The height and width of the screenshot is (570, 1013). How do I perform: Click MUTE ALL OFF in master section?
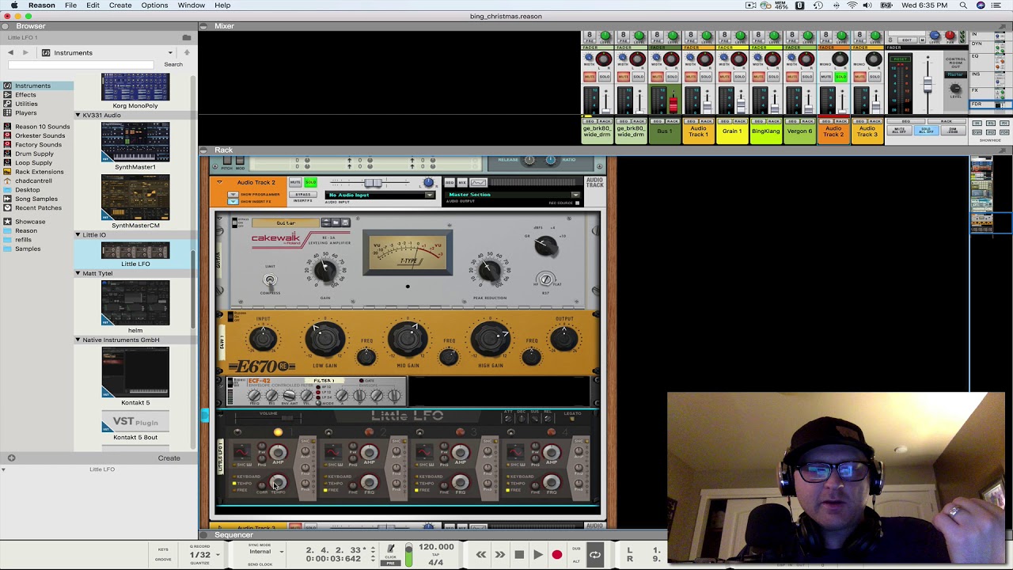(900, 130)
